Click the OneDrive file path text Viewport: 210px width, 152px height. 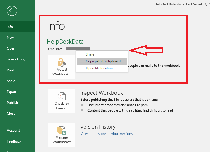[69, 49]
